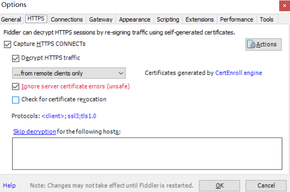The height and width of the screenshot is (192, 290).
Task: Uncheck Decrypt HTTPS traffic
Action: point(16,59)
